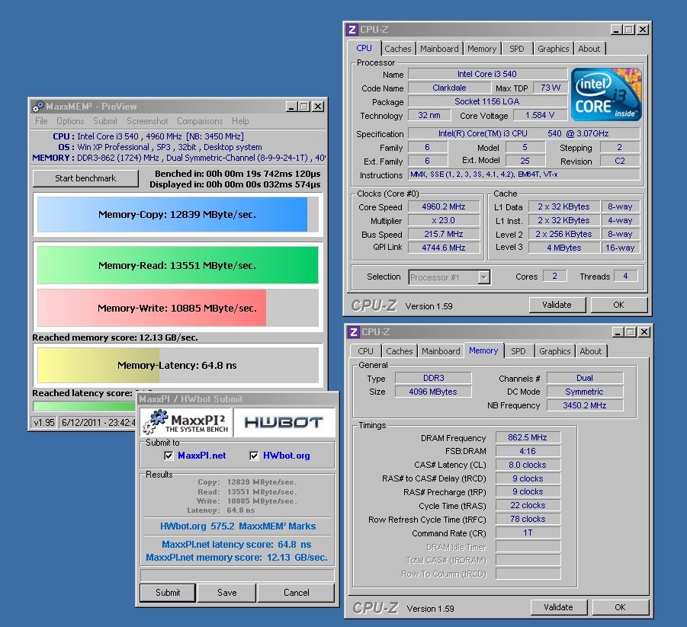687x627 pixels.
Task: Click the yellow Memory-Latency result bar
Action: click(x=98, y=365)
